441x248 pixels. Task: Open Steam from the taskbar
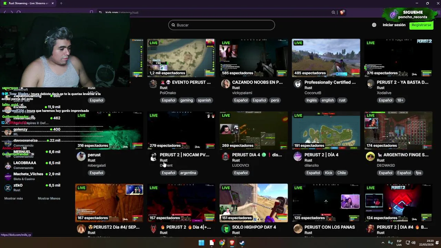(x=242, y=243)
